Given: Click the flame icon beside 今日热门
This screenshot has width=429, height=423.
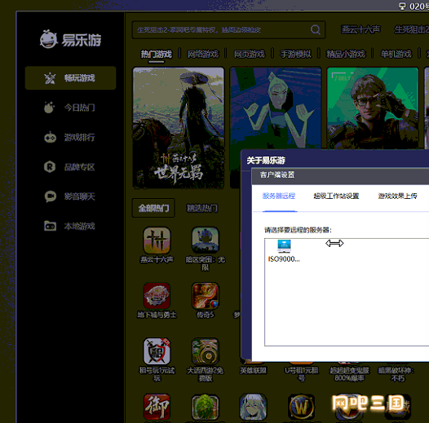Looking at the screenshot, I should click(x=49, y=108).
